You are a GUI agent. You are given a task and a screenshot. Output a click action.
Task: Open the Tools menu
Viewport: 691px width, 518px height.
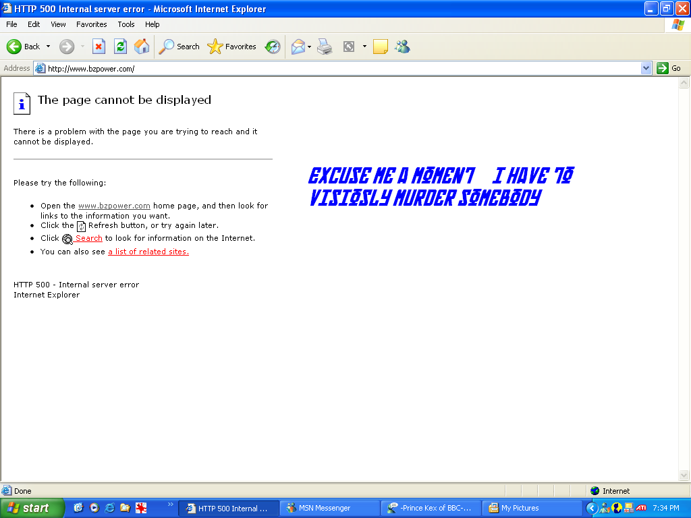tap(126, 24)
